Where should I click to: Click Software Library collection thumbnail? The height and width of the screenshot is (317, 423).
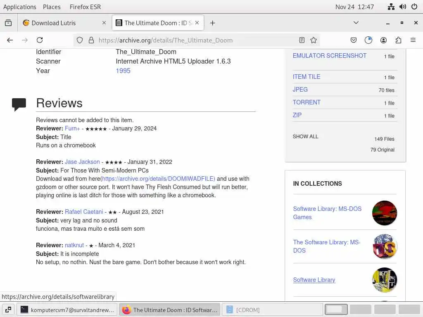(385, 280)
